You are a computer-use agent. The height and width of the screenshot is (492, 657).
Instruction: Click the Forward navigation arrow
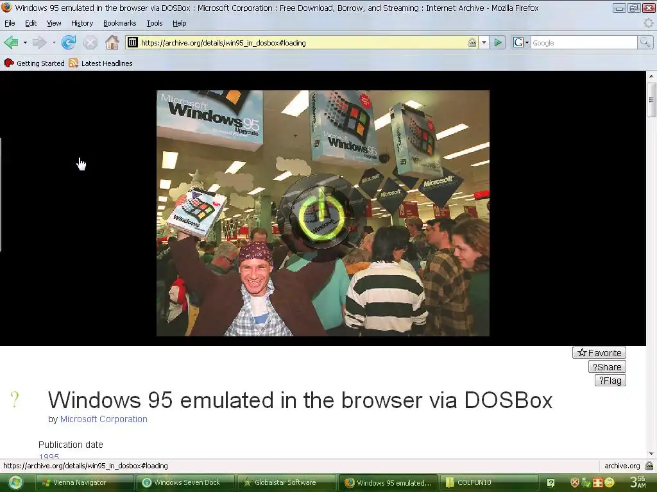tap(39, 42)
